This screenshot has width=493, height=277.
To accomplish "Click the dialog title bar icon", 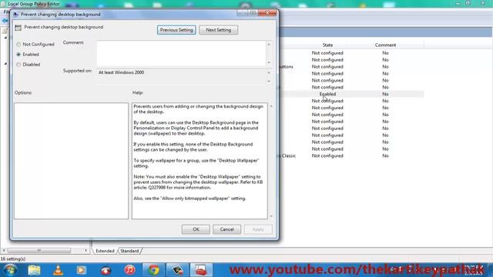I will (x=16, y=15).
